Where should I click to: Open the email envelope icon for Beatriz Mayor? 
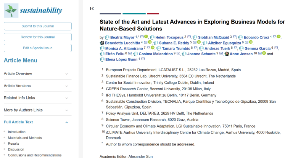pos(142,37)
